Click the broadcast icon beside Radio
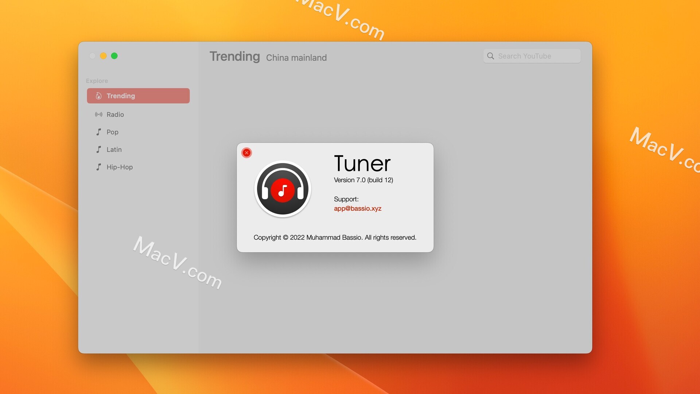 [x=98, y=115]
